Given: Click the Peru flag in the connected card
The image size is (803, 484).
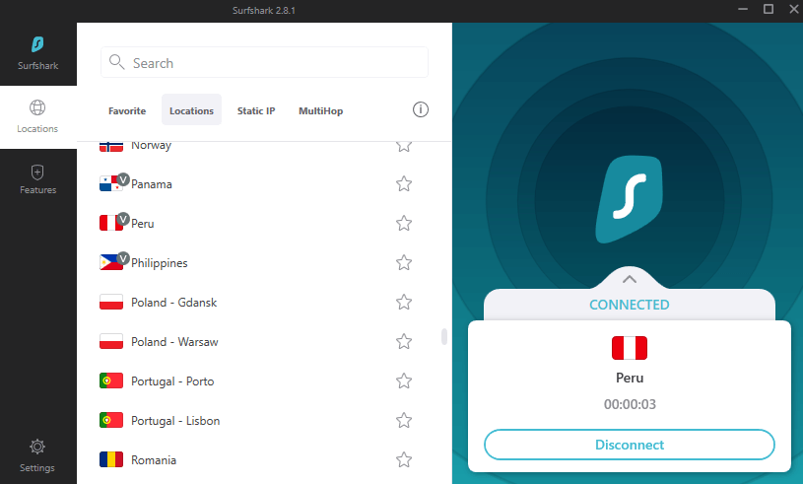Looking at the screenshot, I should coord(630,348).
